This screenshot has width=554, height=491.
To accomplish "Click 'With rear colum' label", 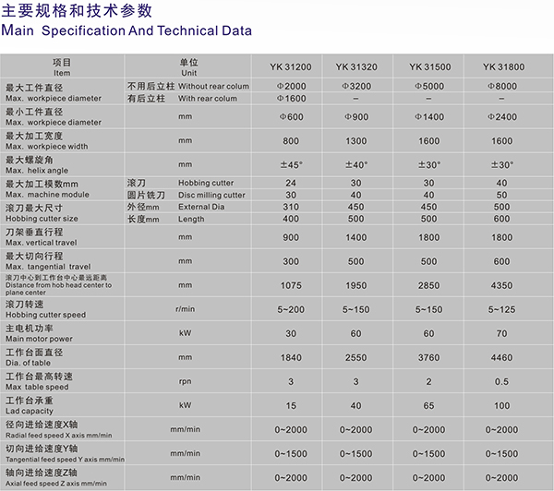I will pyautogui.click(x=208, y=99).
